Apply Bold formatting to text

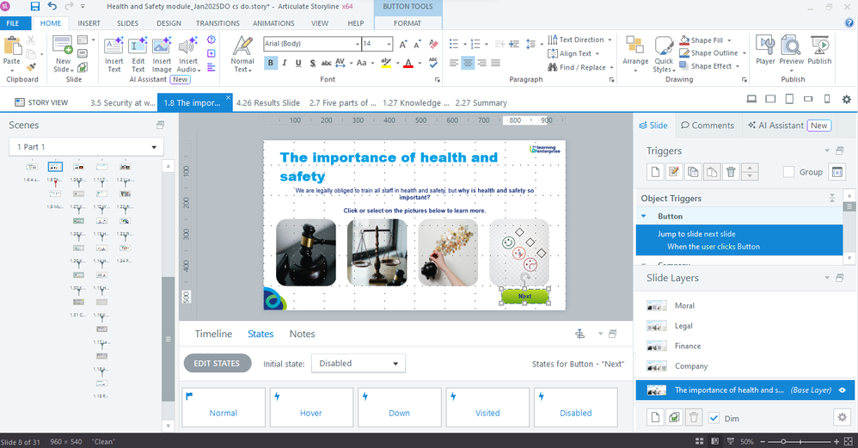click(x=271, y=63)
